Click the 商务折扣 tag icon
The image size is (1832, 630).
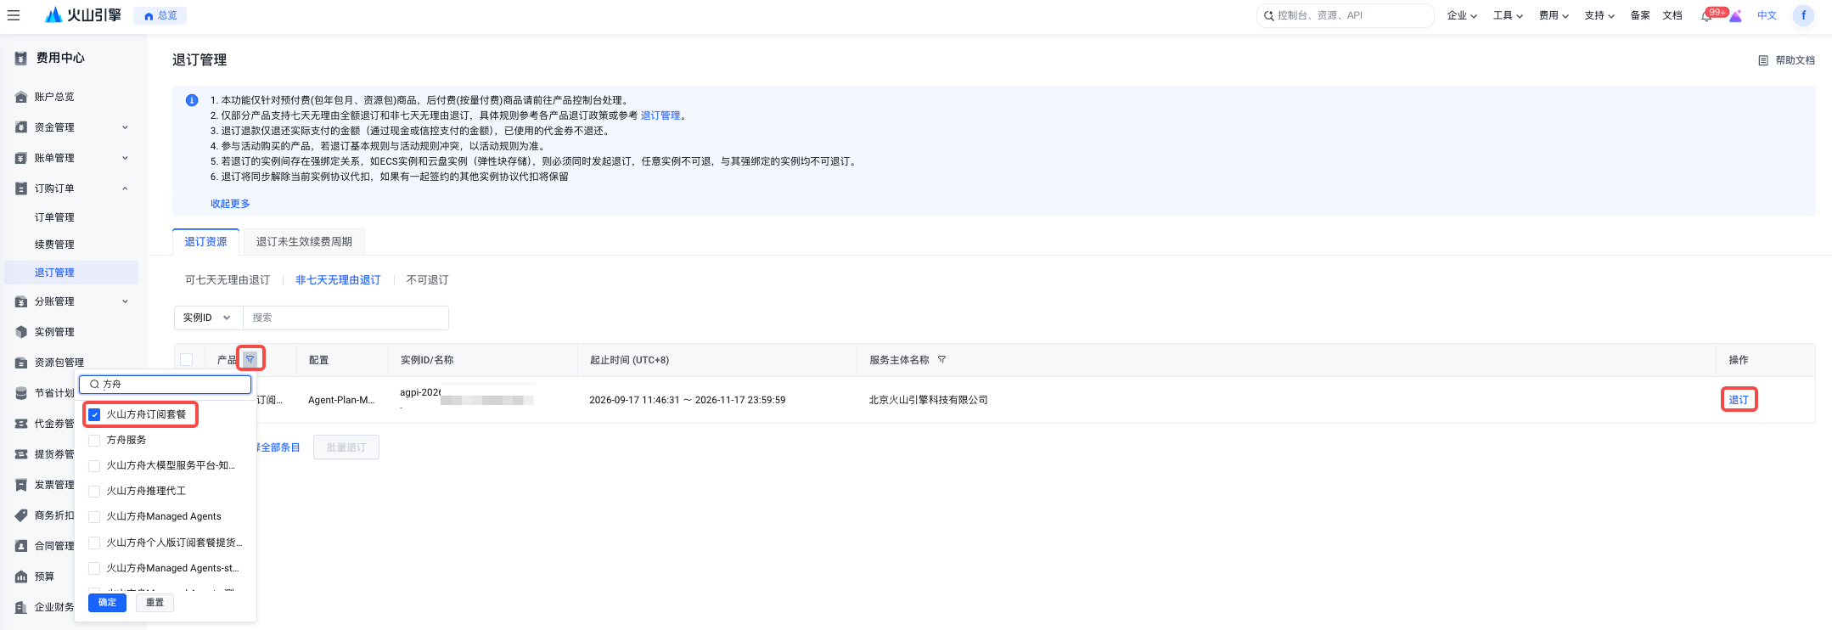click(21, 515)
